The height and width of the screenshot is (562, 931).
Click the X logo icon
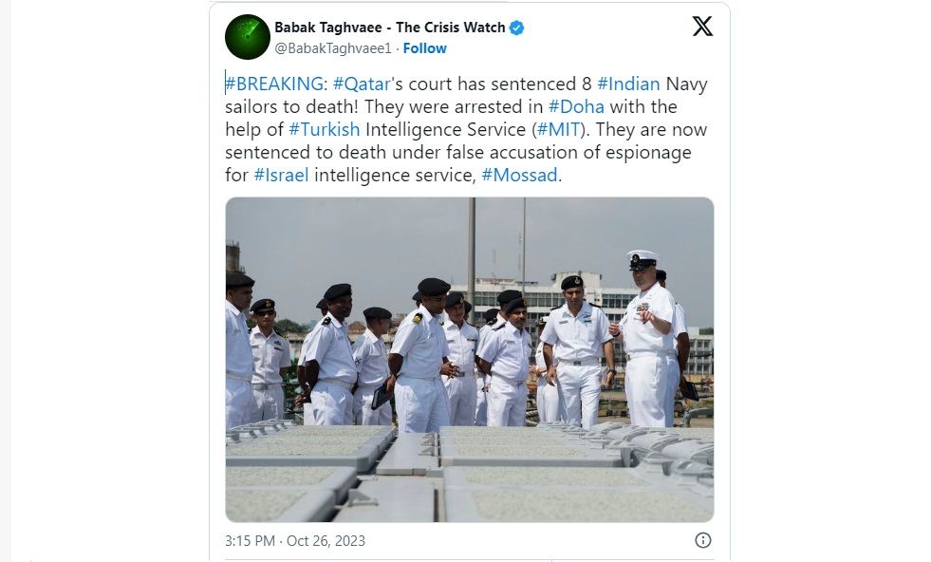click(x=702, y=27)
